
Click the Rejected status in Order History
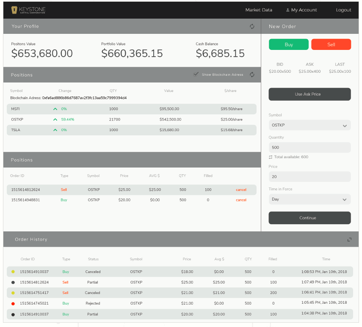click(93, 303)
